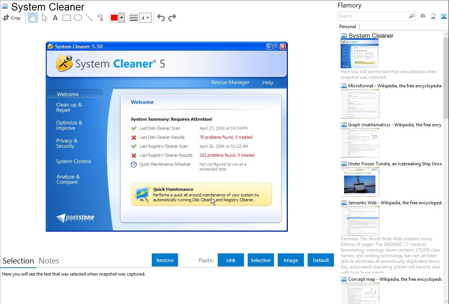Click the Quick Maintenance Schedule clock icon
Viewport: 449px width, 304px height.
coord(134,165)
